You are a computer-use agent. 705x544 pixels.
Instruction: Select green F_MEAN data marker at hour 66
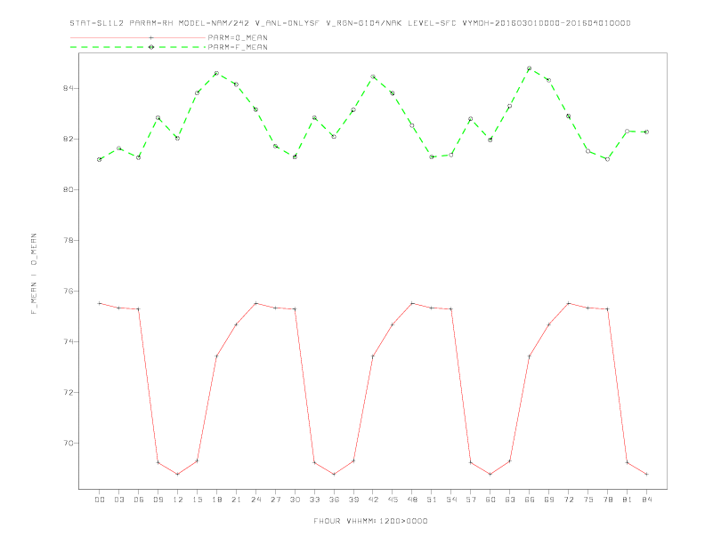click(530, 68)
